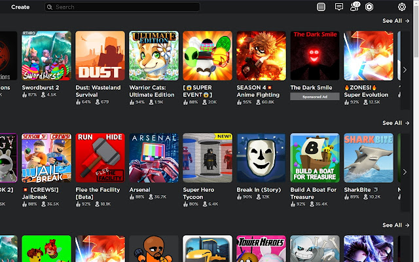419x262 pixels.
Task: Click Break In (Story) title link
Action: [x=259, y=189]
